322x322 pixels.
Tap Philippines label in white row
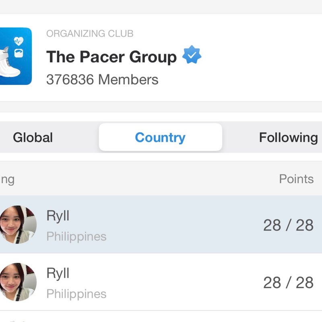[x=76, y=294]
